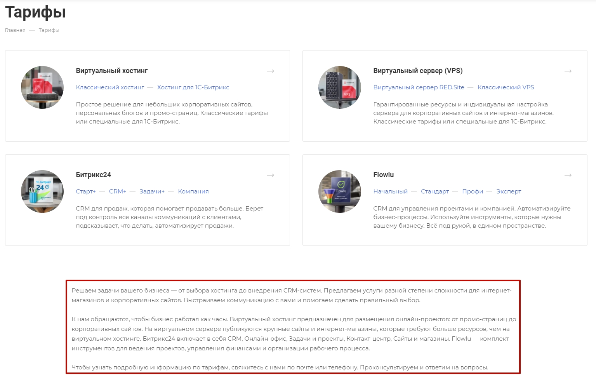Image resolution: width=596 pixels, height=376 pixels.
Task: Open the Виртуальный хостинг round product image
Action: [42, 87]
